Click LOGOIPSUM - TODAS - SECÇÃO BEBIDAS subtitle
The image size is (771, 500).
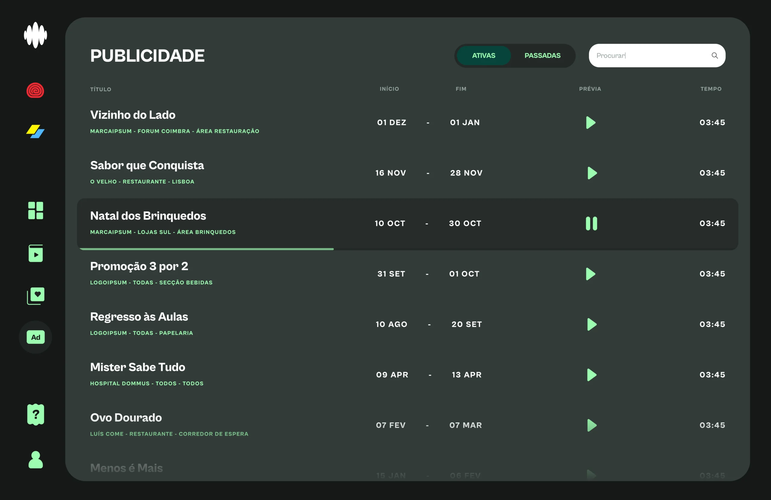point(151,282)
